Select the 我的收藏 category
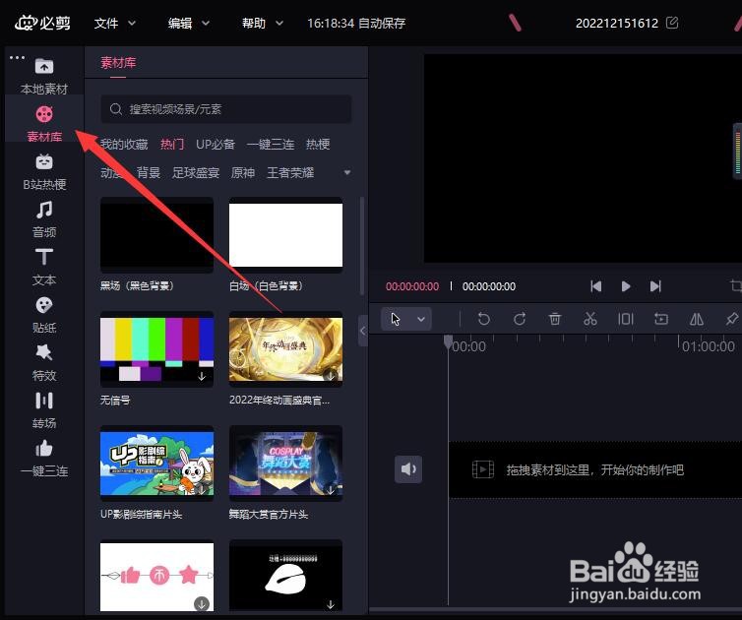Image resolution: width=742 pixels, height=620 pixels. (124, 144)
